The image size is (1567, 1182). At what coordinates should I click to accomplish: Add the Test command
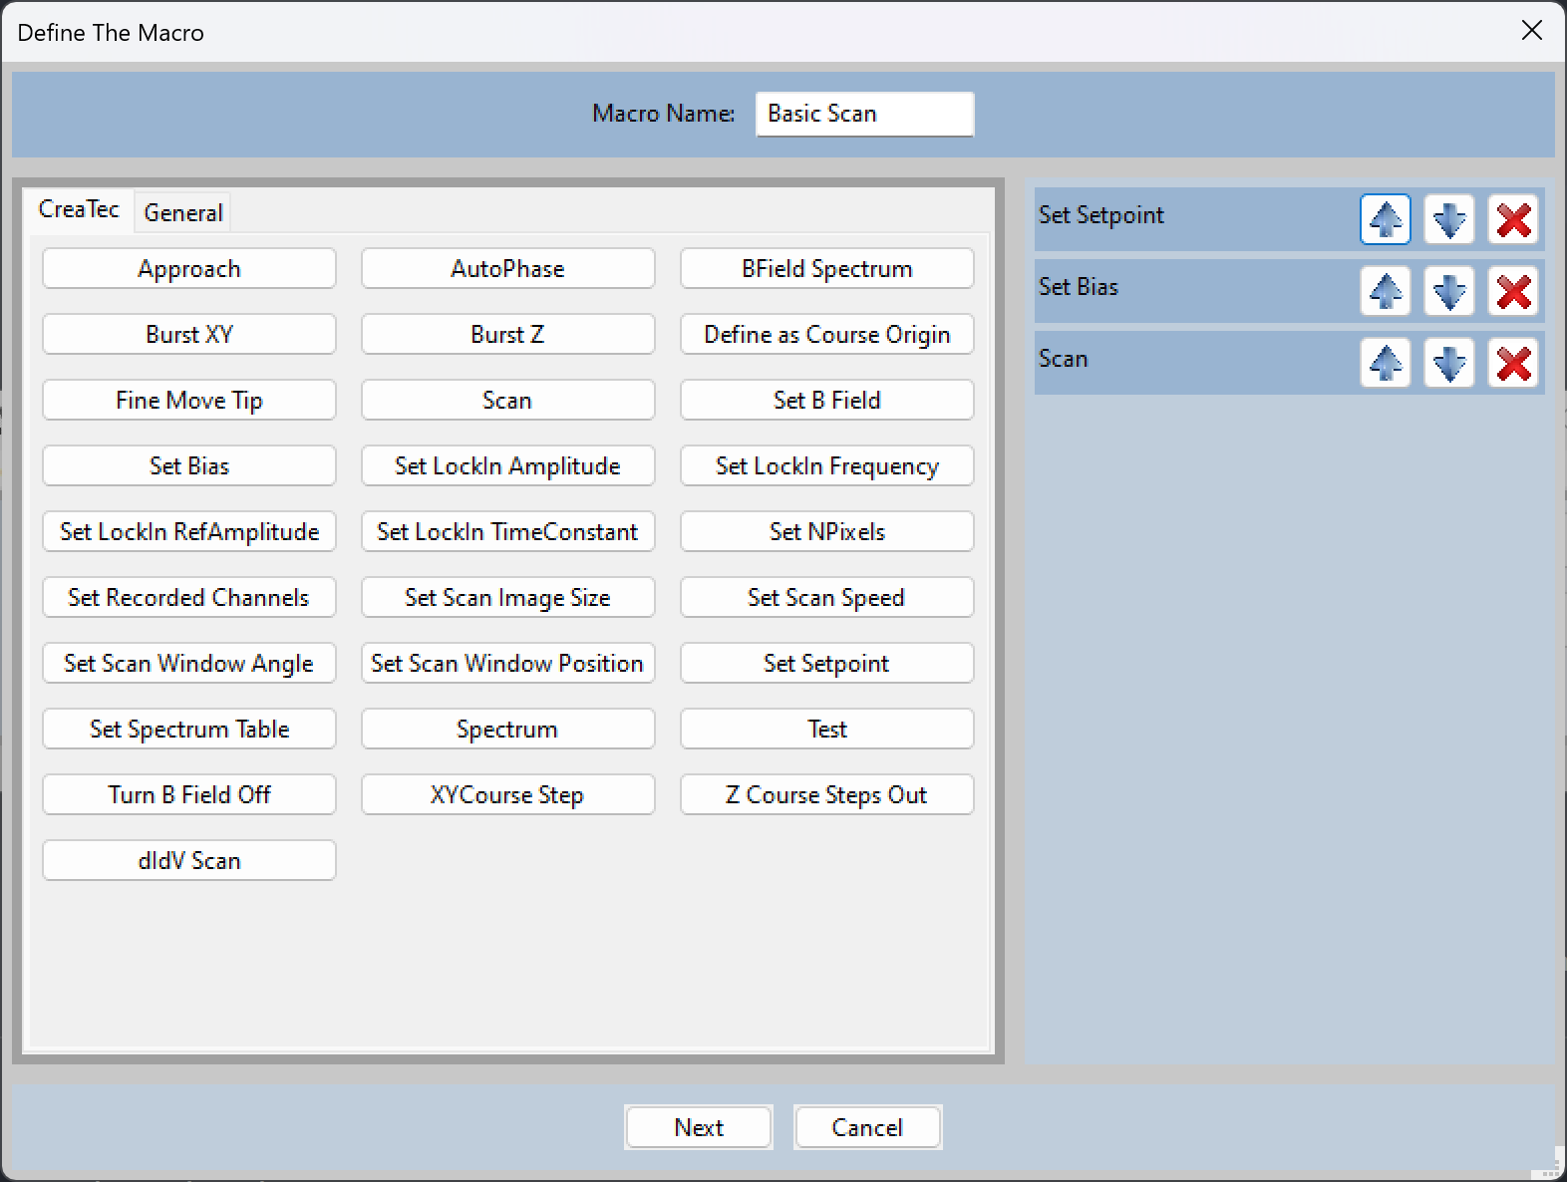click(826, 730)
